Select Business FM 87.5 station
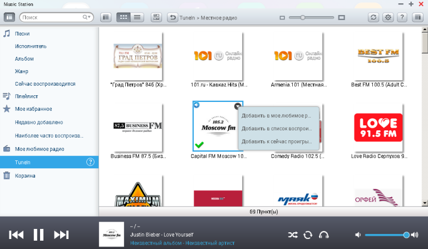 137,128
